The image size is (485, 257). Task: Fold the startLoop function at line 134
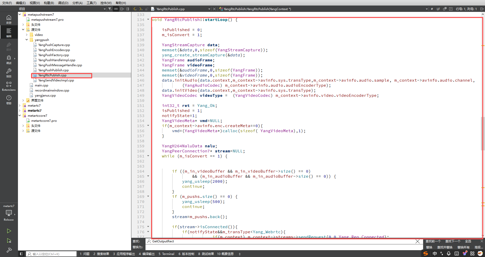[148, 19]
